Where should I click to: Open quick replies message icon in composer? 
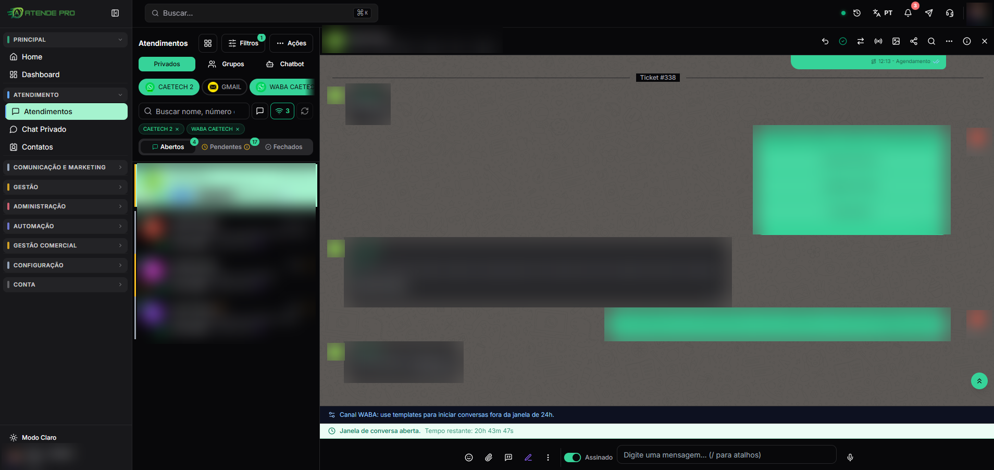tap(508, 457)
